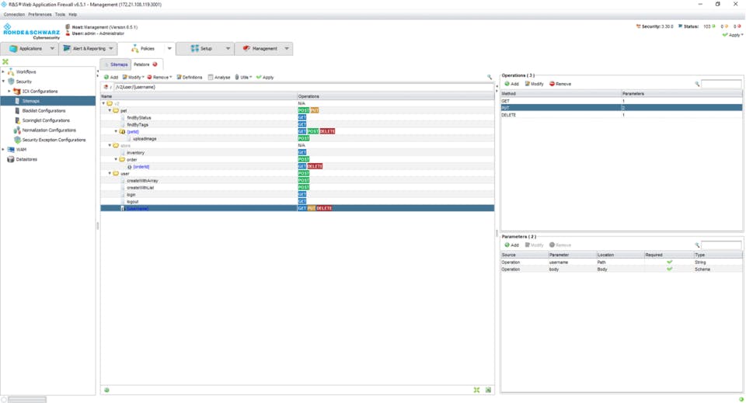746x403 pixels.
Task: Open the top-right Apply dropdown
Action: [x=733, y=35]
